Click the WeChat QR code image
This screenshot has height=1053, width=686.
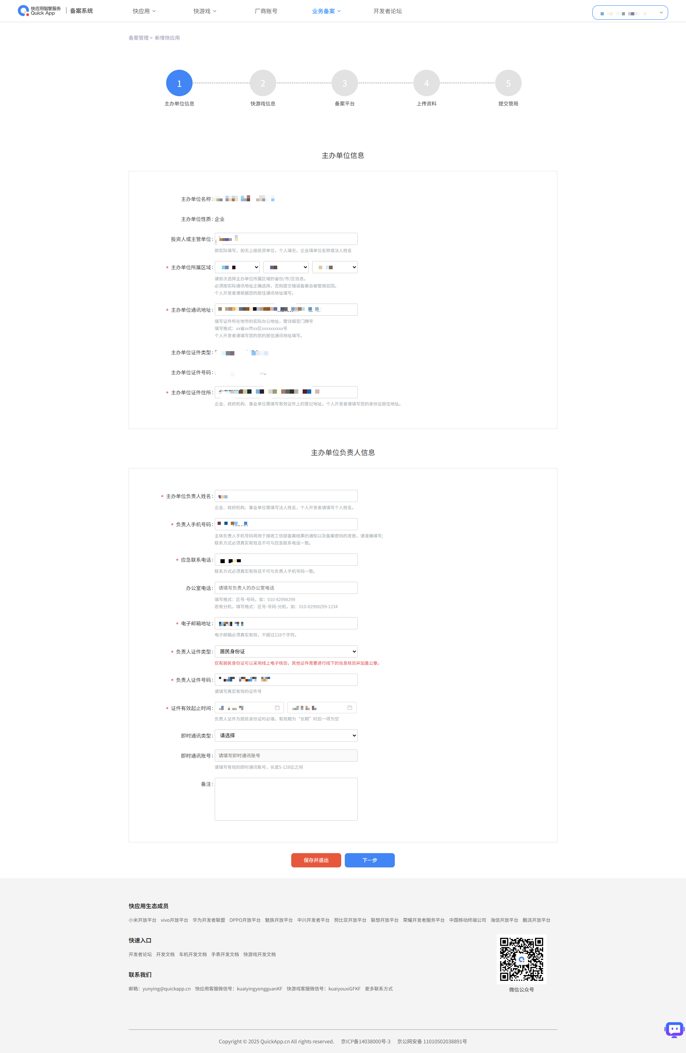521,959
